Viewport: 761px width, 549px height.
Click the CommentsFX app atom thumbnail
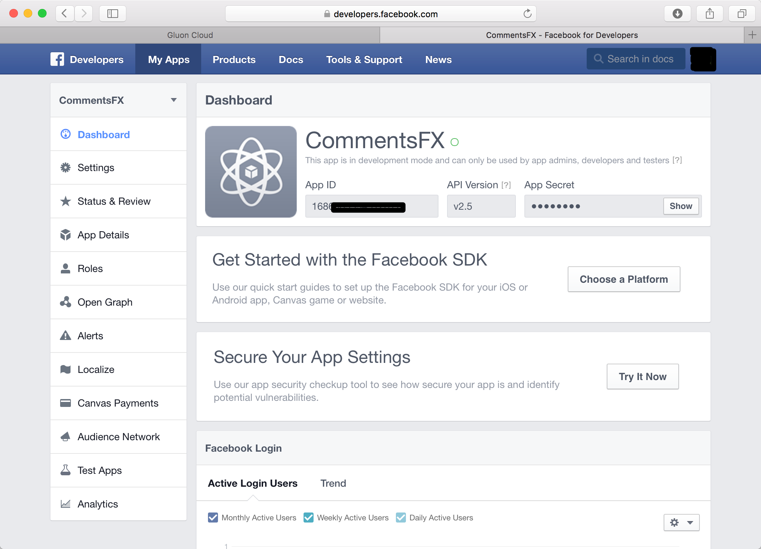[x=251, y=172]
